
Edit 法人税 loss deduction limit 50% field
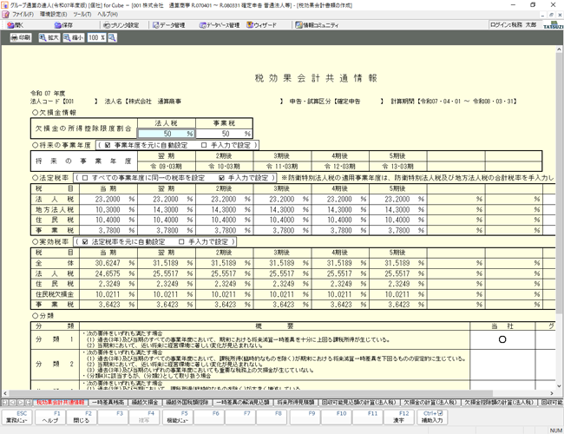pyautogui.click(x=167, y=134)
